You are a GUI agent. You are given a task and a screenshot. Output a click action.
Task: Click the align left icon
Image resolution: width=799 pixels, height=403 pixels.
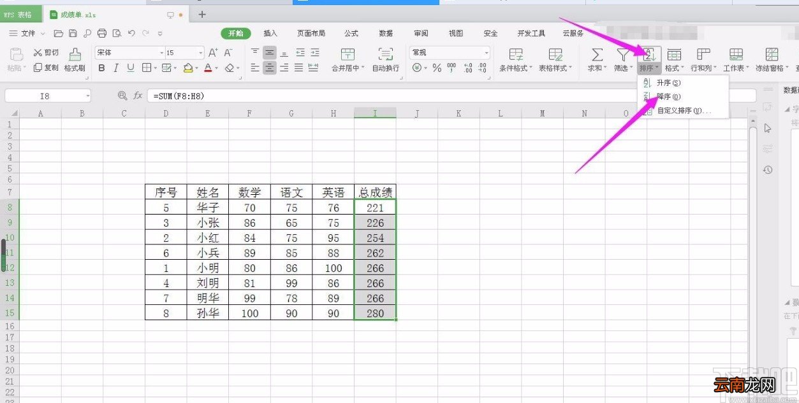point(255,67)
